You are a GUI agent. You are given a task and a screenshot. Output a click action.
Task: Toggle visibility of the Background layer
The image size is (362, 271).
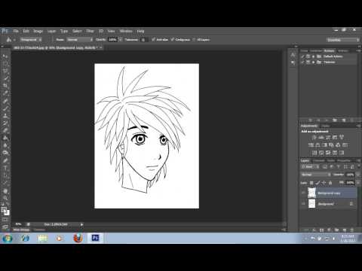[303, 204]
